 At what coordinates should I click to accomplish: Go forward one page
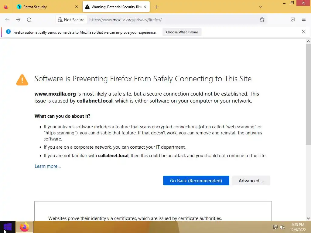[x=18, y=20]
